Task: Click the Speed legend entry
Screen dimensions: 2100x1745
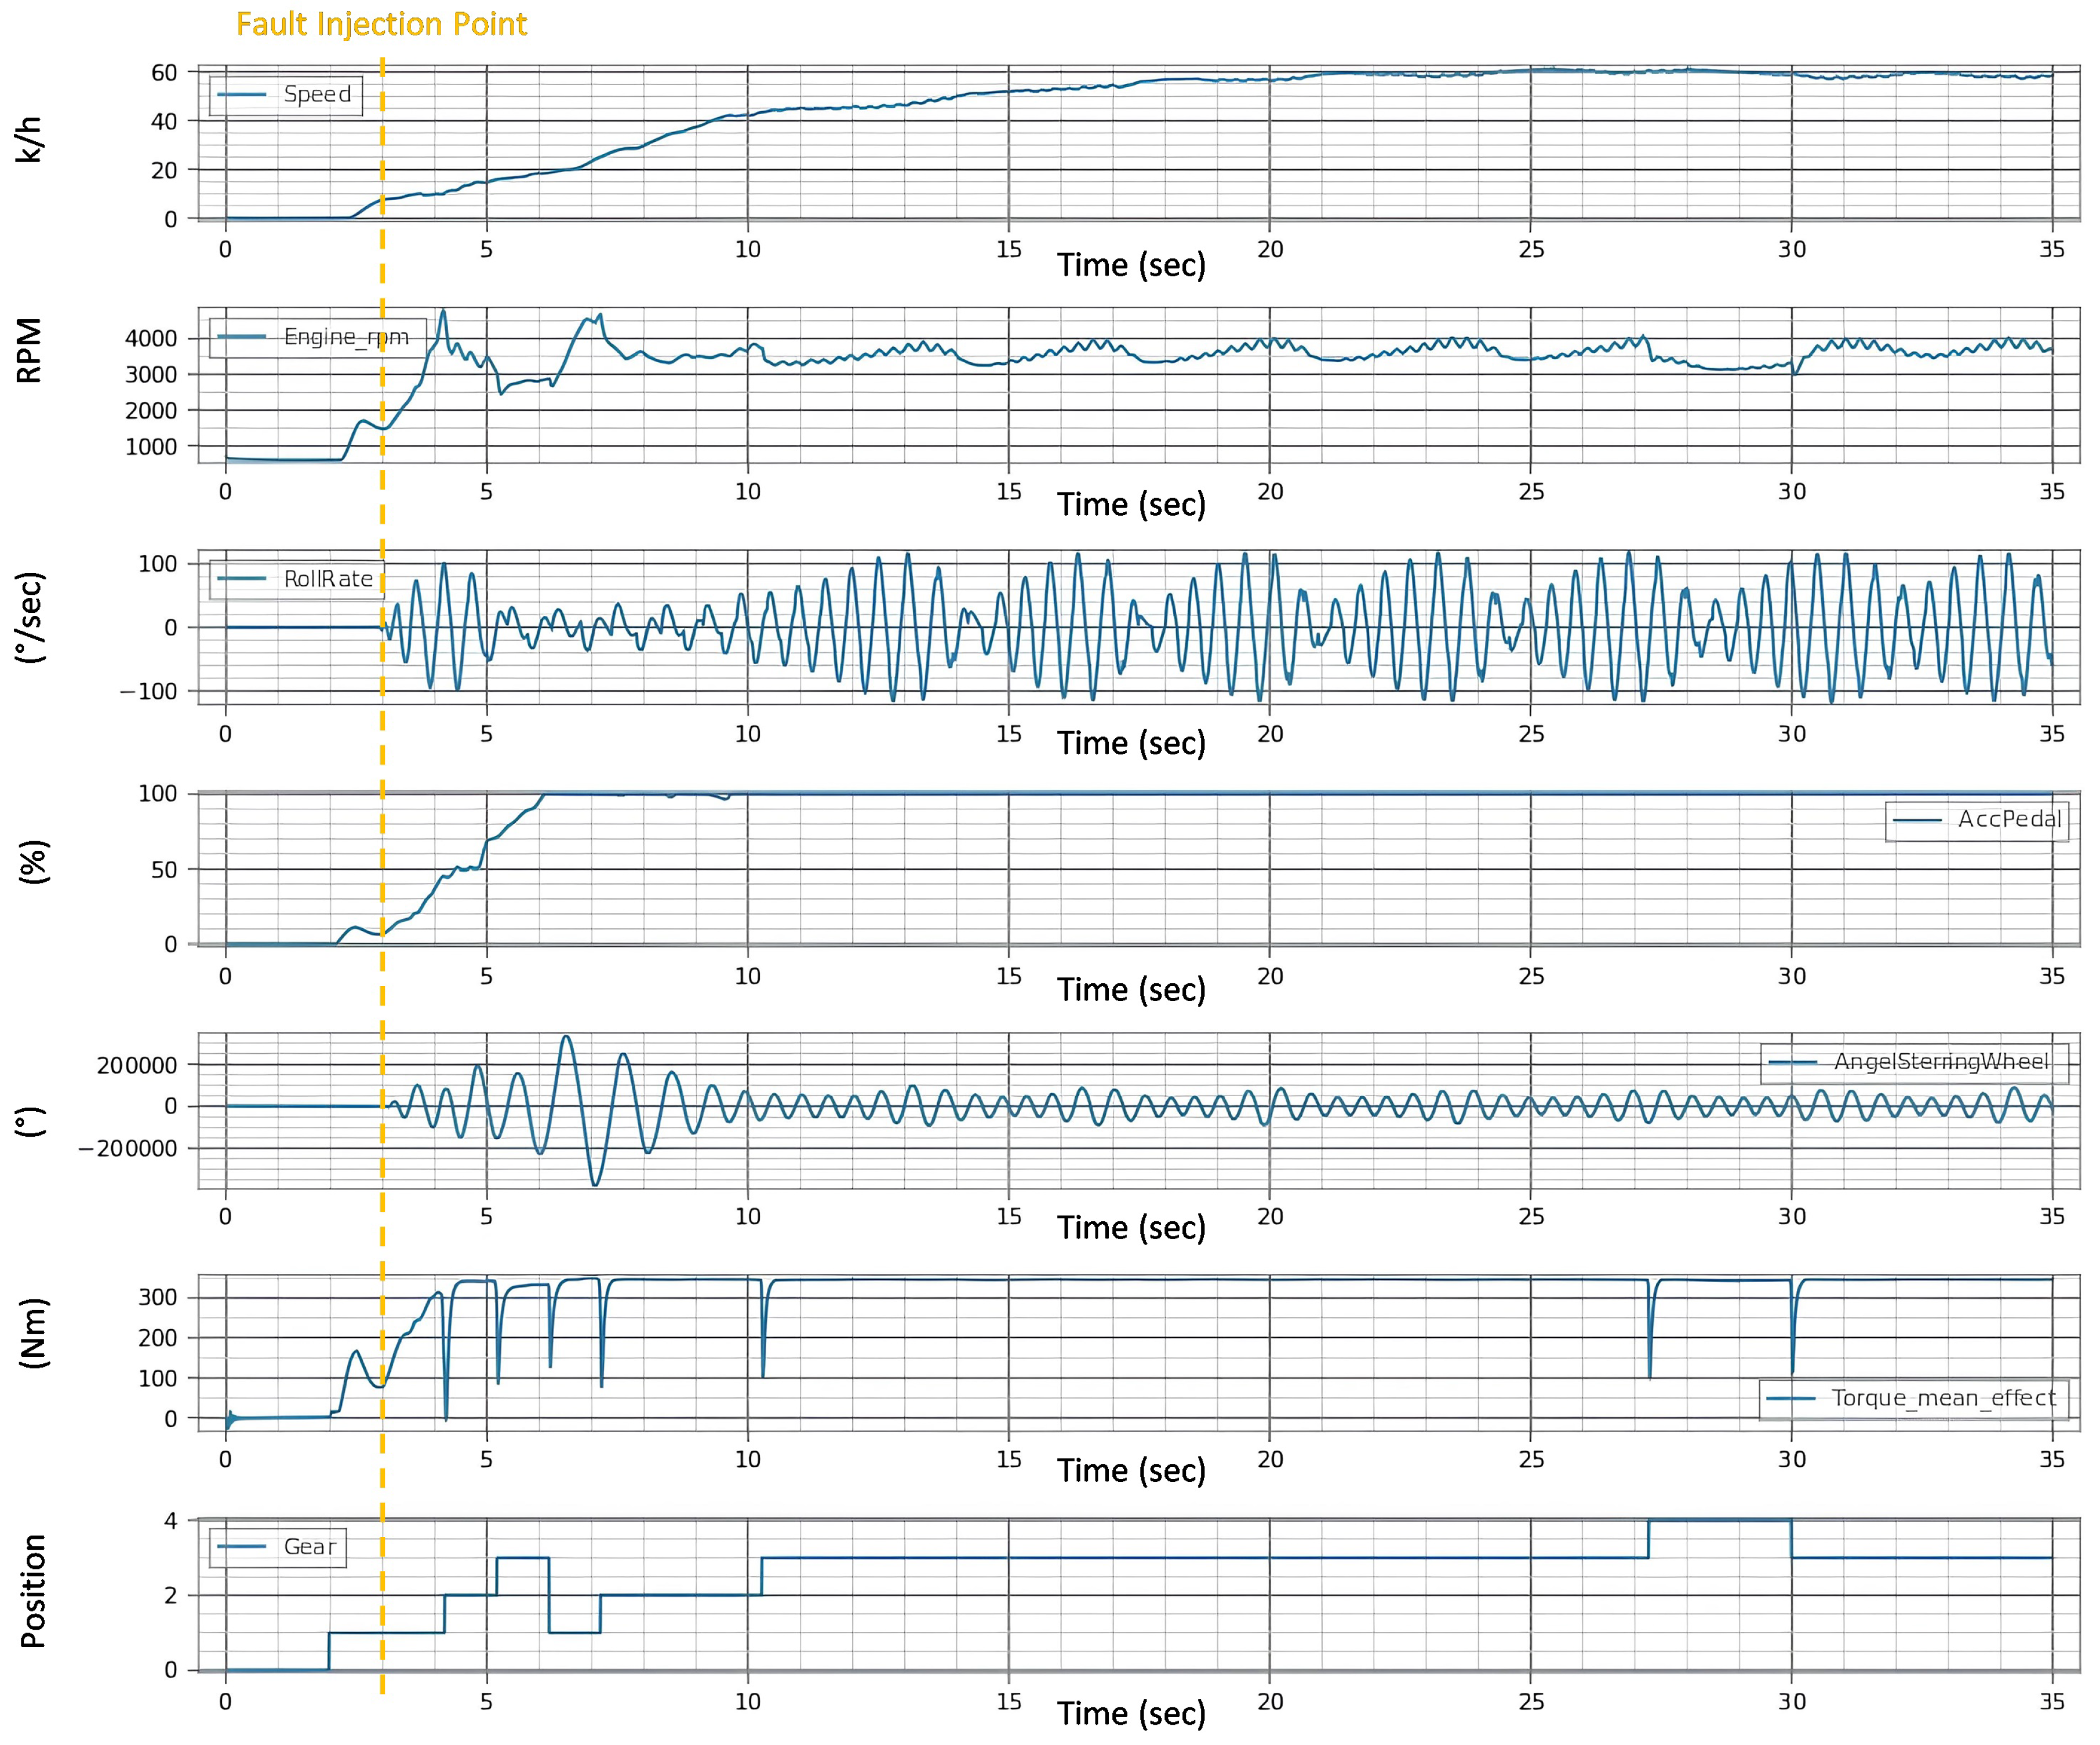Action: click(317, 95)
